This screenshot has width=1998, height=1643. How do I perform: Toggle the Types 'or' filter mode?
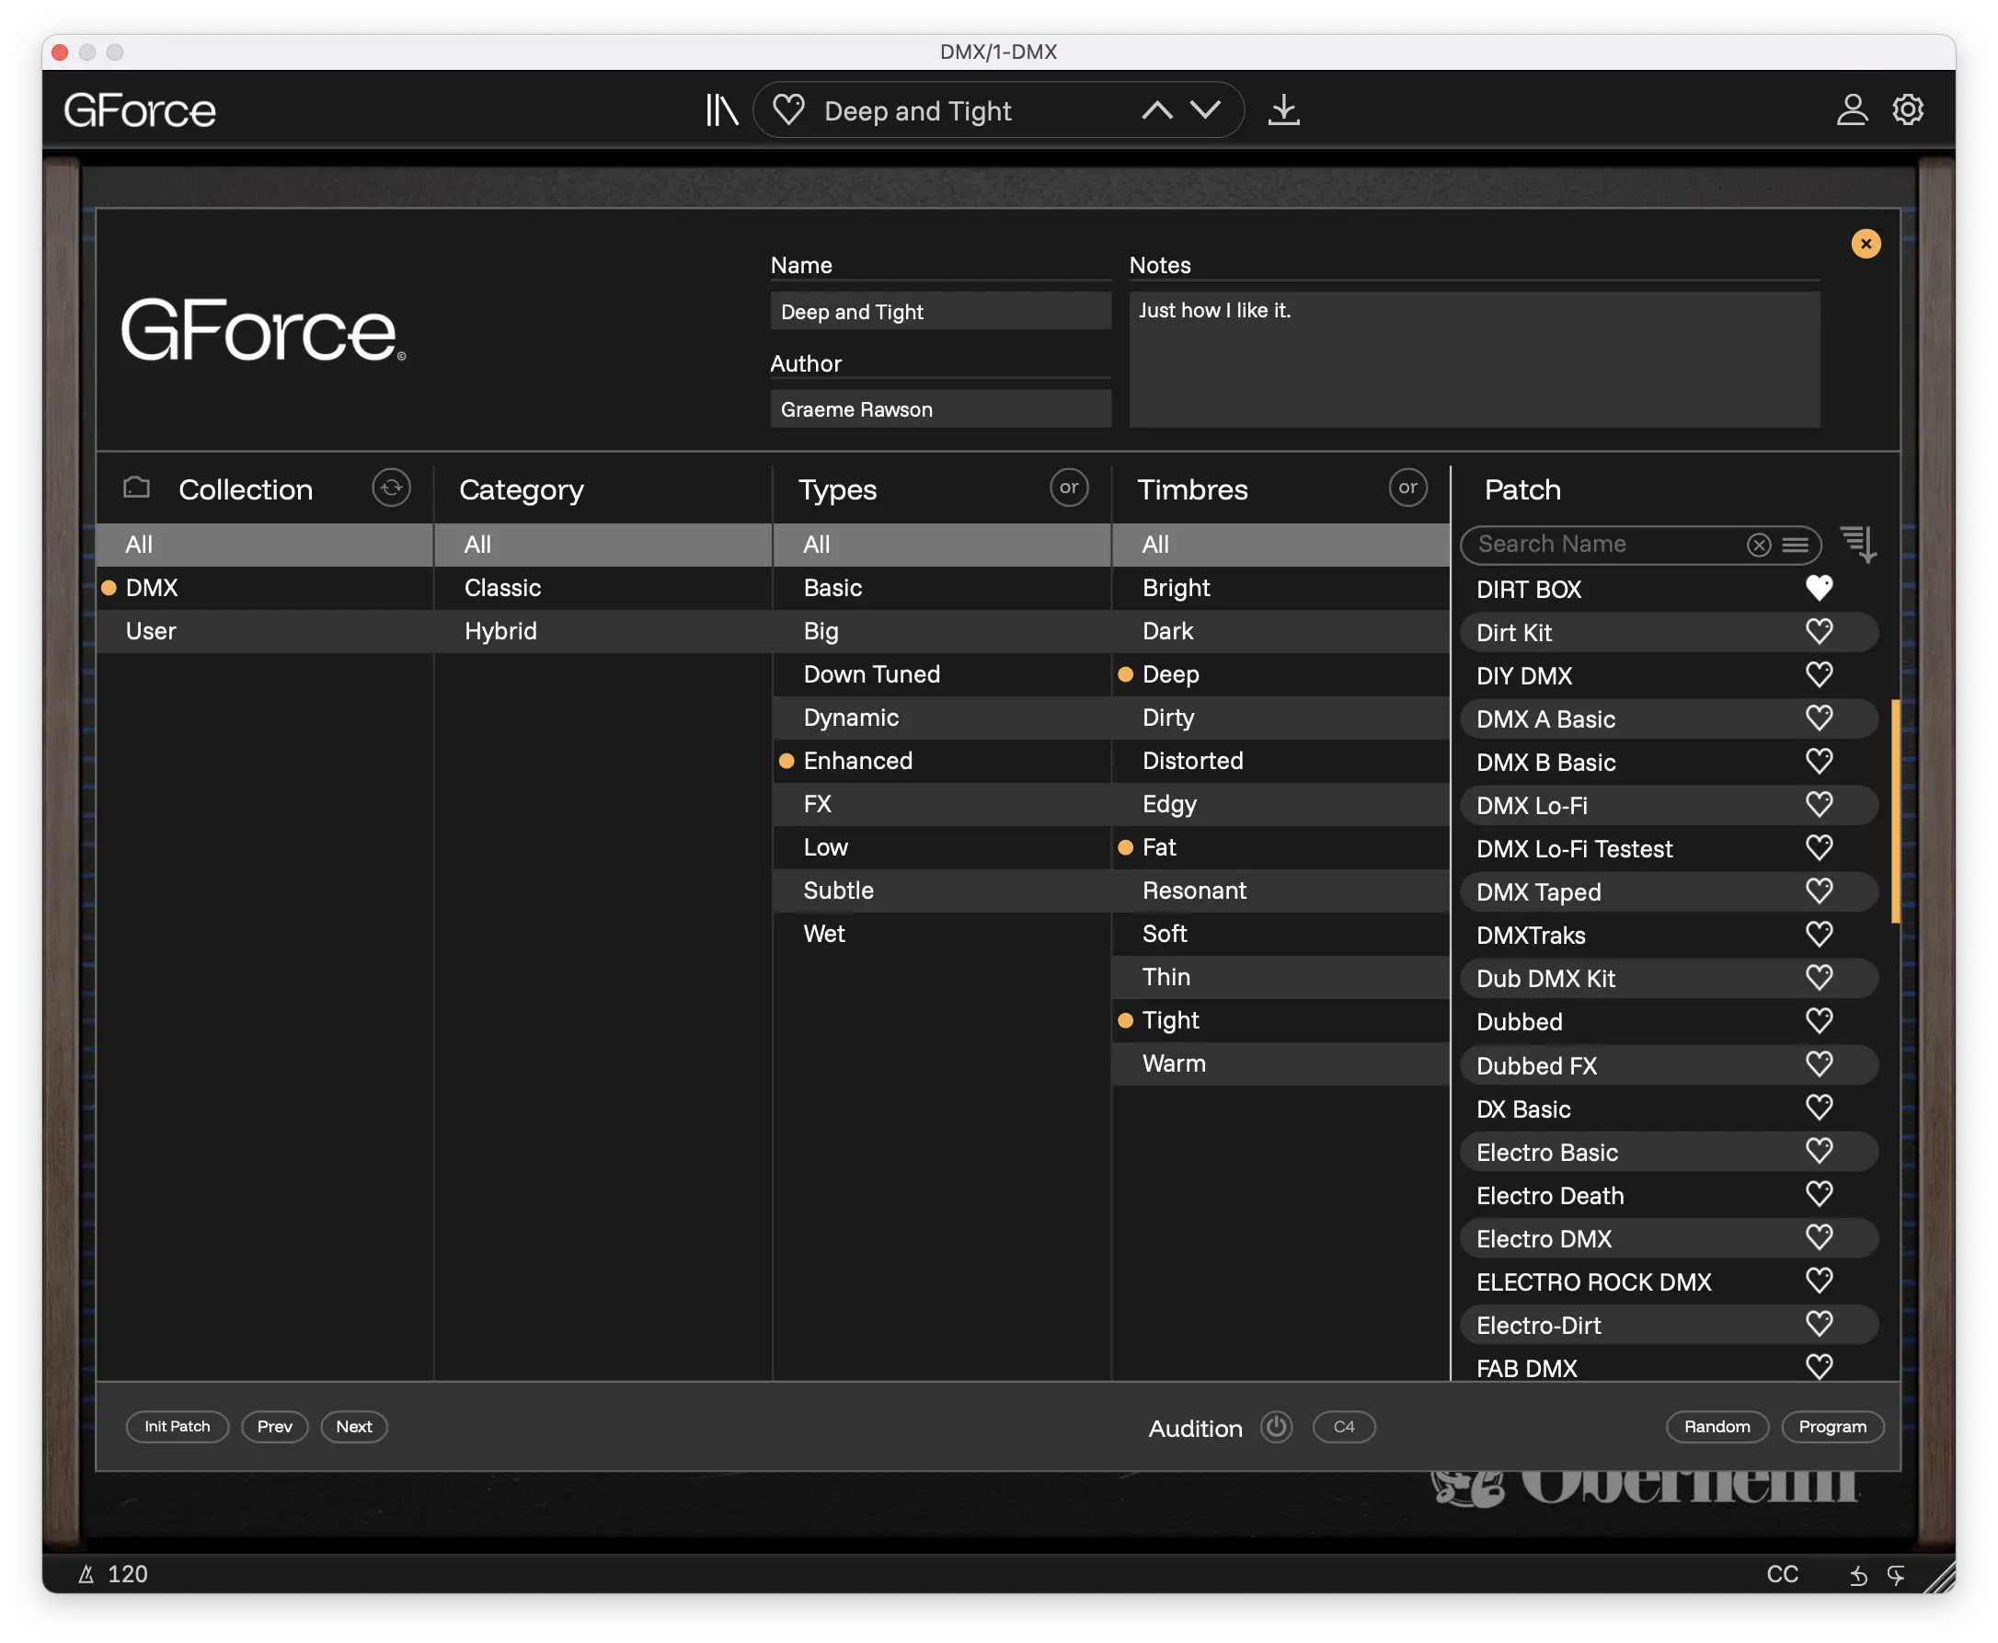1069,488
